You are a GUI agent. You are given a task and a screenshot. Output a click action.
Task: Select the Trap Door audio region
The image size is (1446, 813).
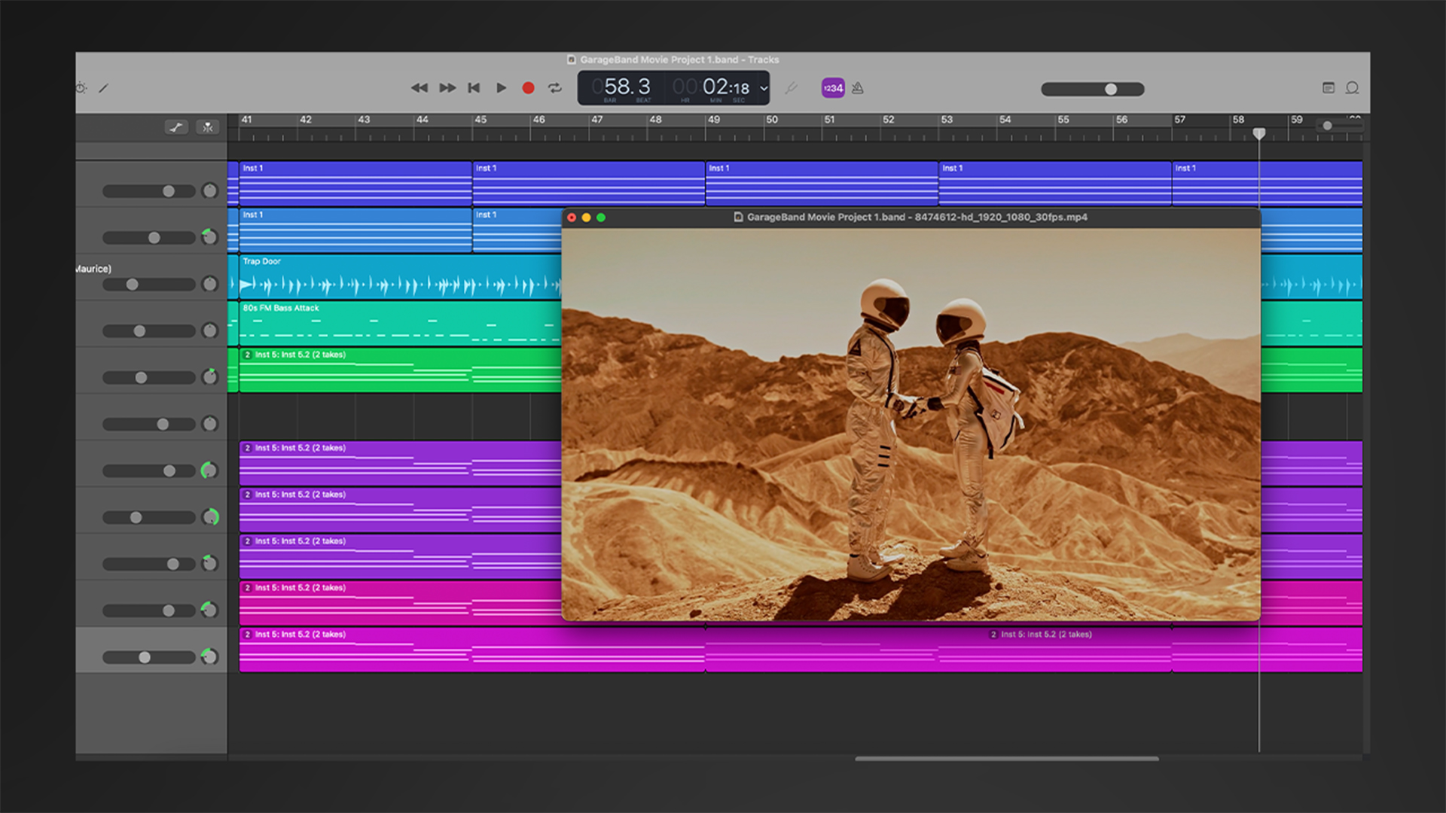point(400,277)
